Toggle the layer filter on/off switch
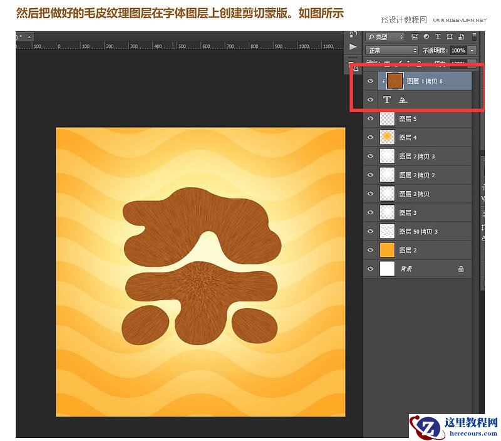Screen dimensions: 501x441 point(475,37)
